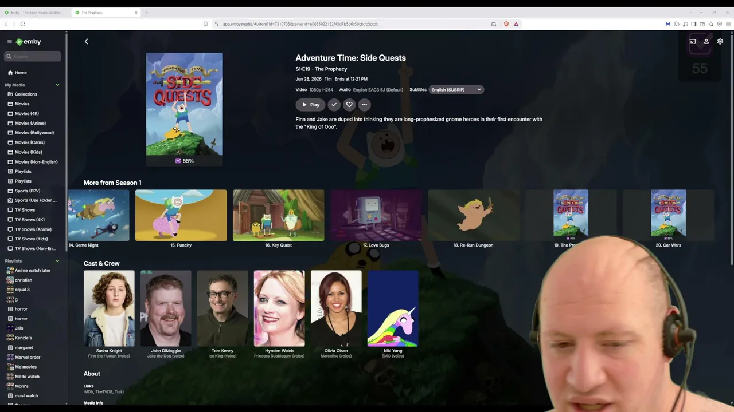Screen dimensions: 734x412
Task: Open the Adventure Time: Side Quests title link
Action: [350, 58]
